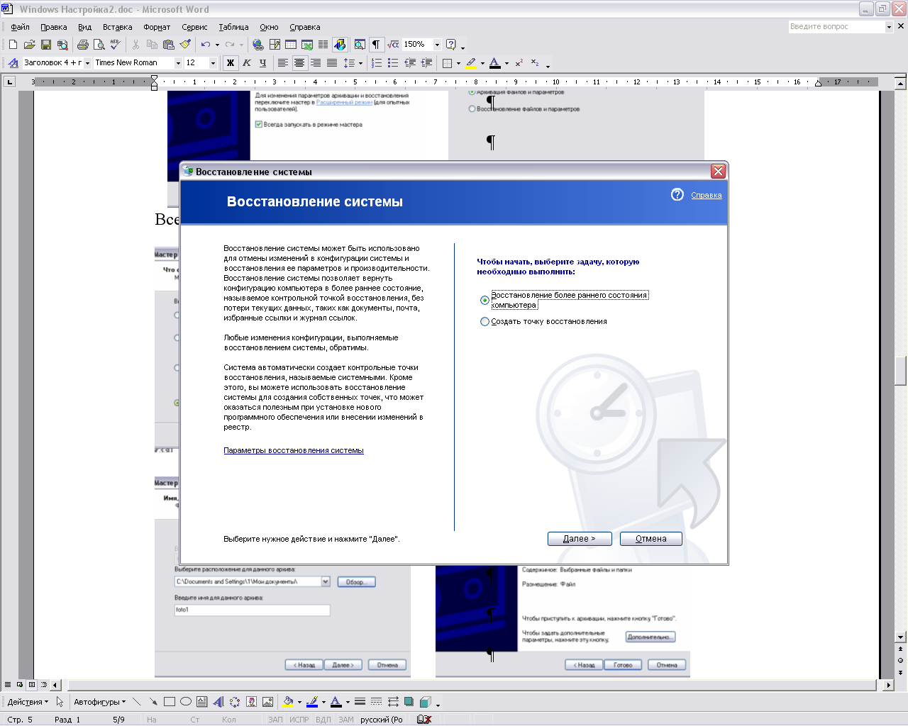Insert Microsoft Excel worksheet icon
This screenshot has height=726, width=908.
(307, 45)
